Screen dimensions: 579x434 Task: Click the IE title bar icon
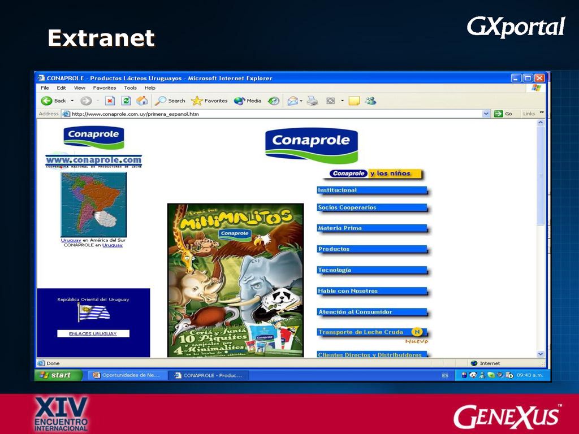click(x=42, y=78)
